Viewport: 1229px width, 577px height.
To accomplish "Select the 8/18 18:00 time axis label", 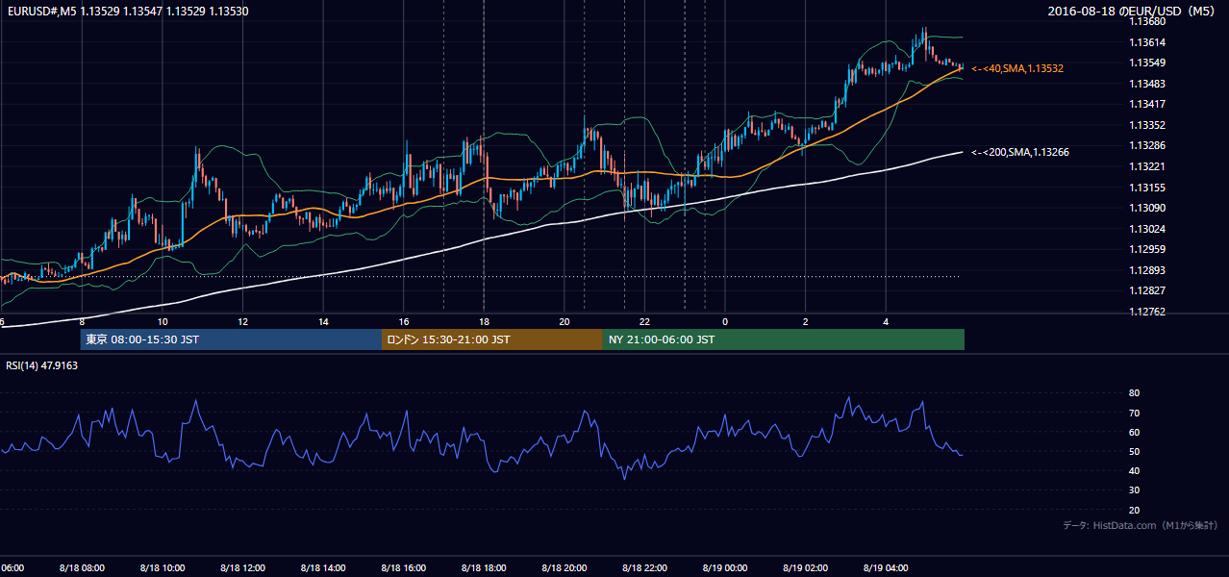I will coord(484,568).
